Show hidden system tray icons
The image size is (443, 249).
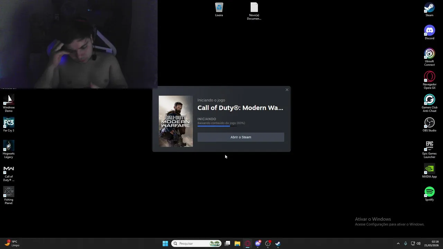click(398, 243)
